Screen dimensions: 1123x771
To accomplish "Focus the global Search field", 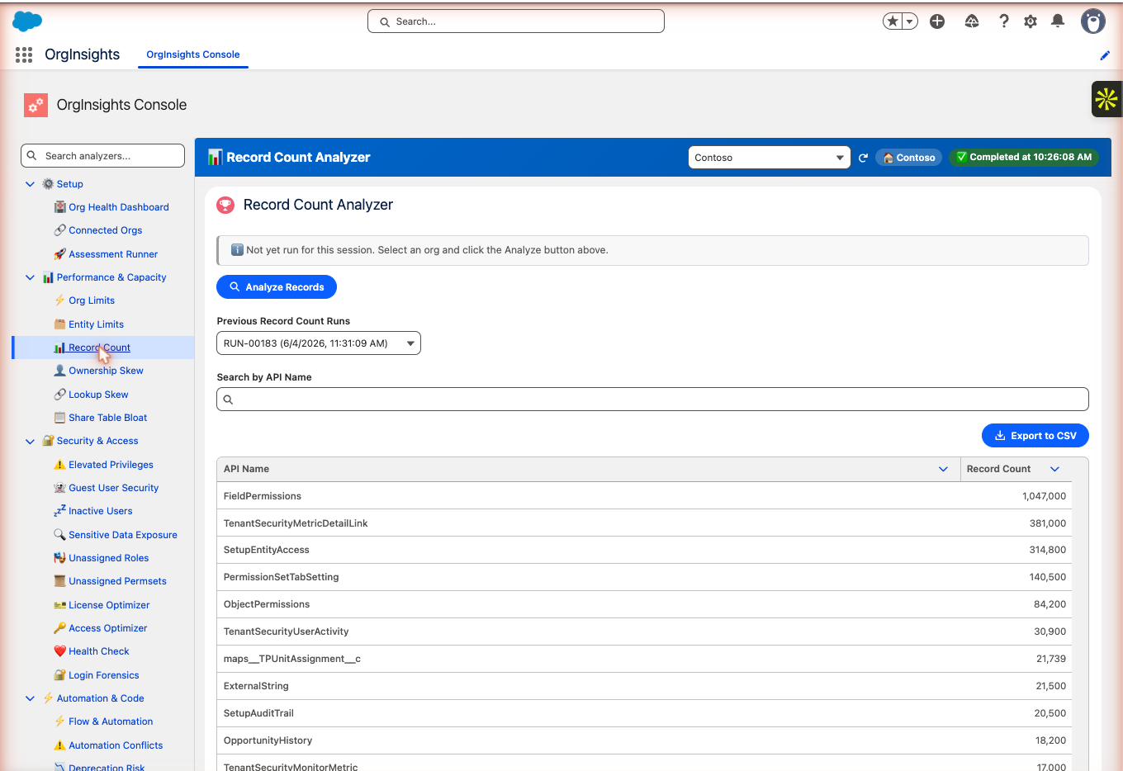I will [x=516, y=21].
